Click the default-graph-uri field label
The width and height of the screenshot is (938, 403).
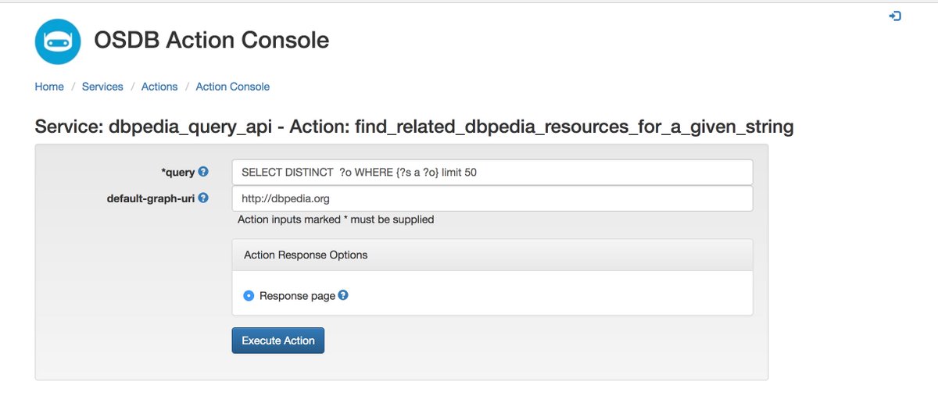point(151,198)
